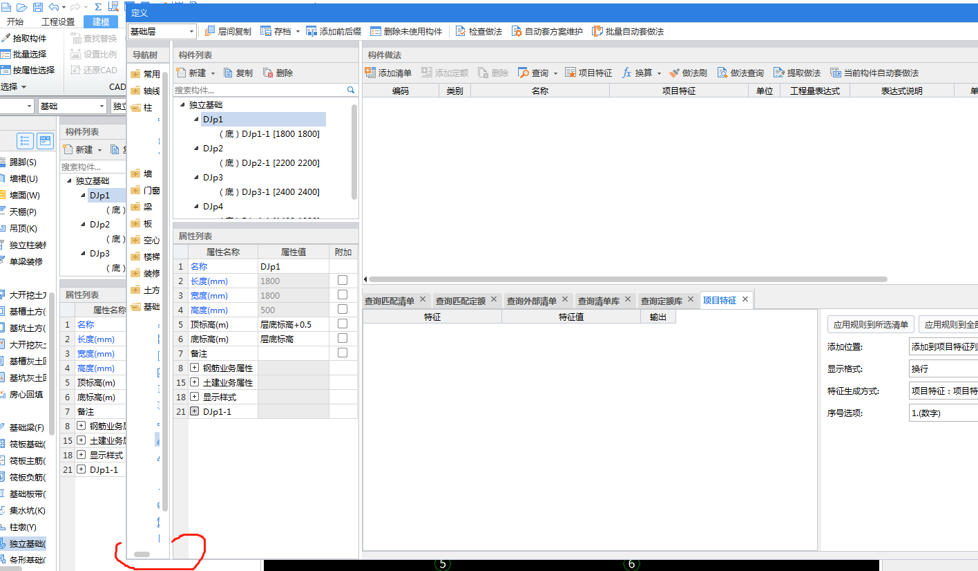This screenshot has width=978, height=571.
Task: Click 删除 in dialog 构件列表 toolbar
Action: click(x=278, y=73)
